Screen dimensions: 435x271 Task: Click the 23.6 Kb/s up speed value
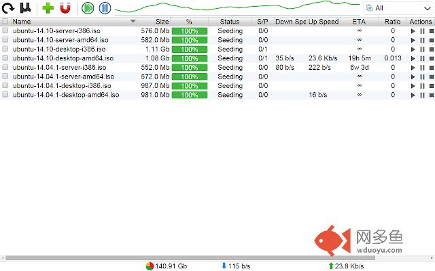(x=323, y=58)
